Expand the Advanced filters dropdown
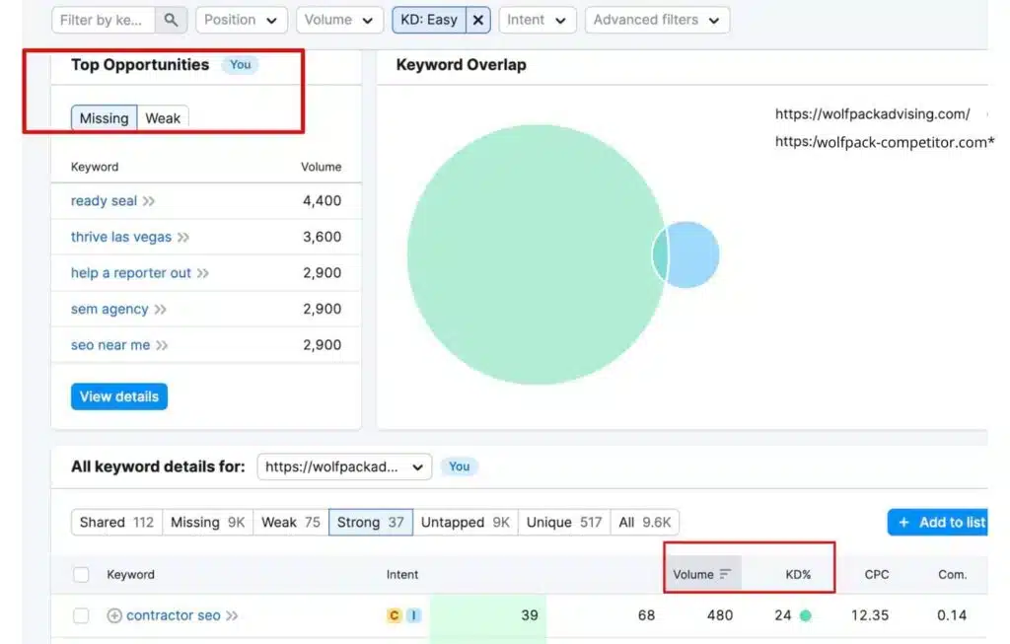Viewport: 1010px width, 644px height. tap(657, 20)
